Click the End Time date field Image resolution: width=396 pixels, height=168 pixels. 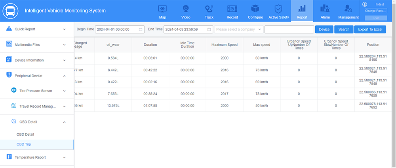[188, 30]
